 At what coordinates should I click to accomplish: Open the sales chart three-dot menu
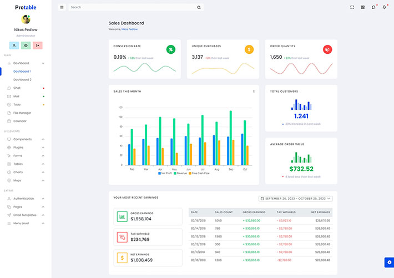254,92
